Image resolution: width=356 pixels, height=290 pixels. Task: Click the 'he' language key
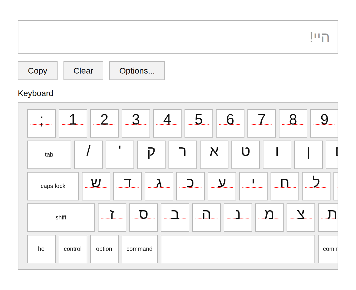coord(42,249)
